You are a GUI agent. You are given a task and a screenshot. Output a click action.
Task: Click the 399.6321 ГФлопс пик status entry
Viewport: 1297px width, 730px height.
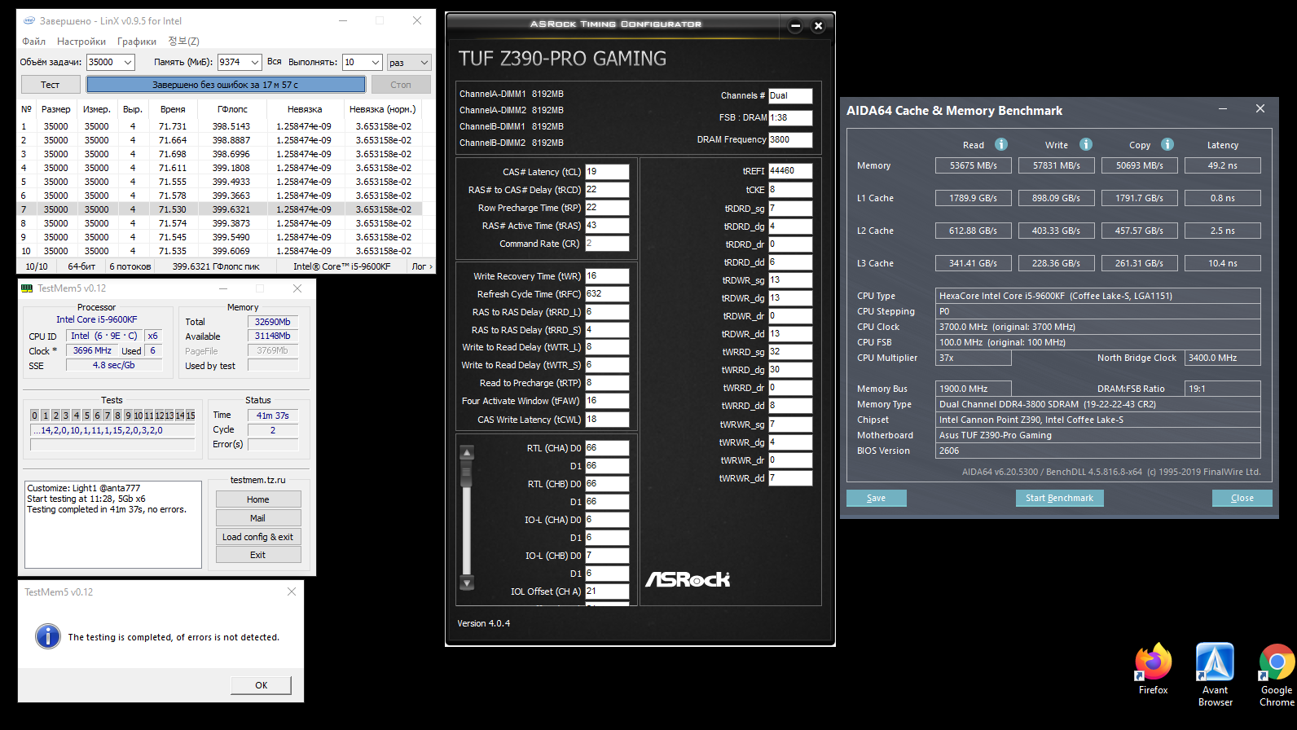pyautogui.click(x=216, y=266)
